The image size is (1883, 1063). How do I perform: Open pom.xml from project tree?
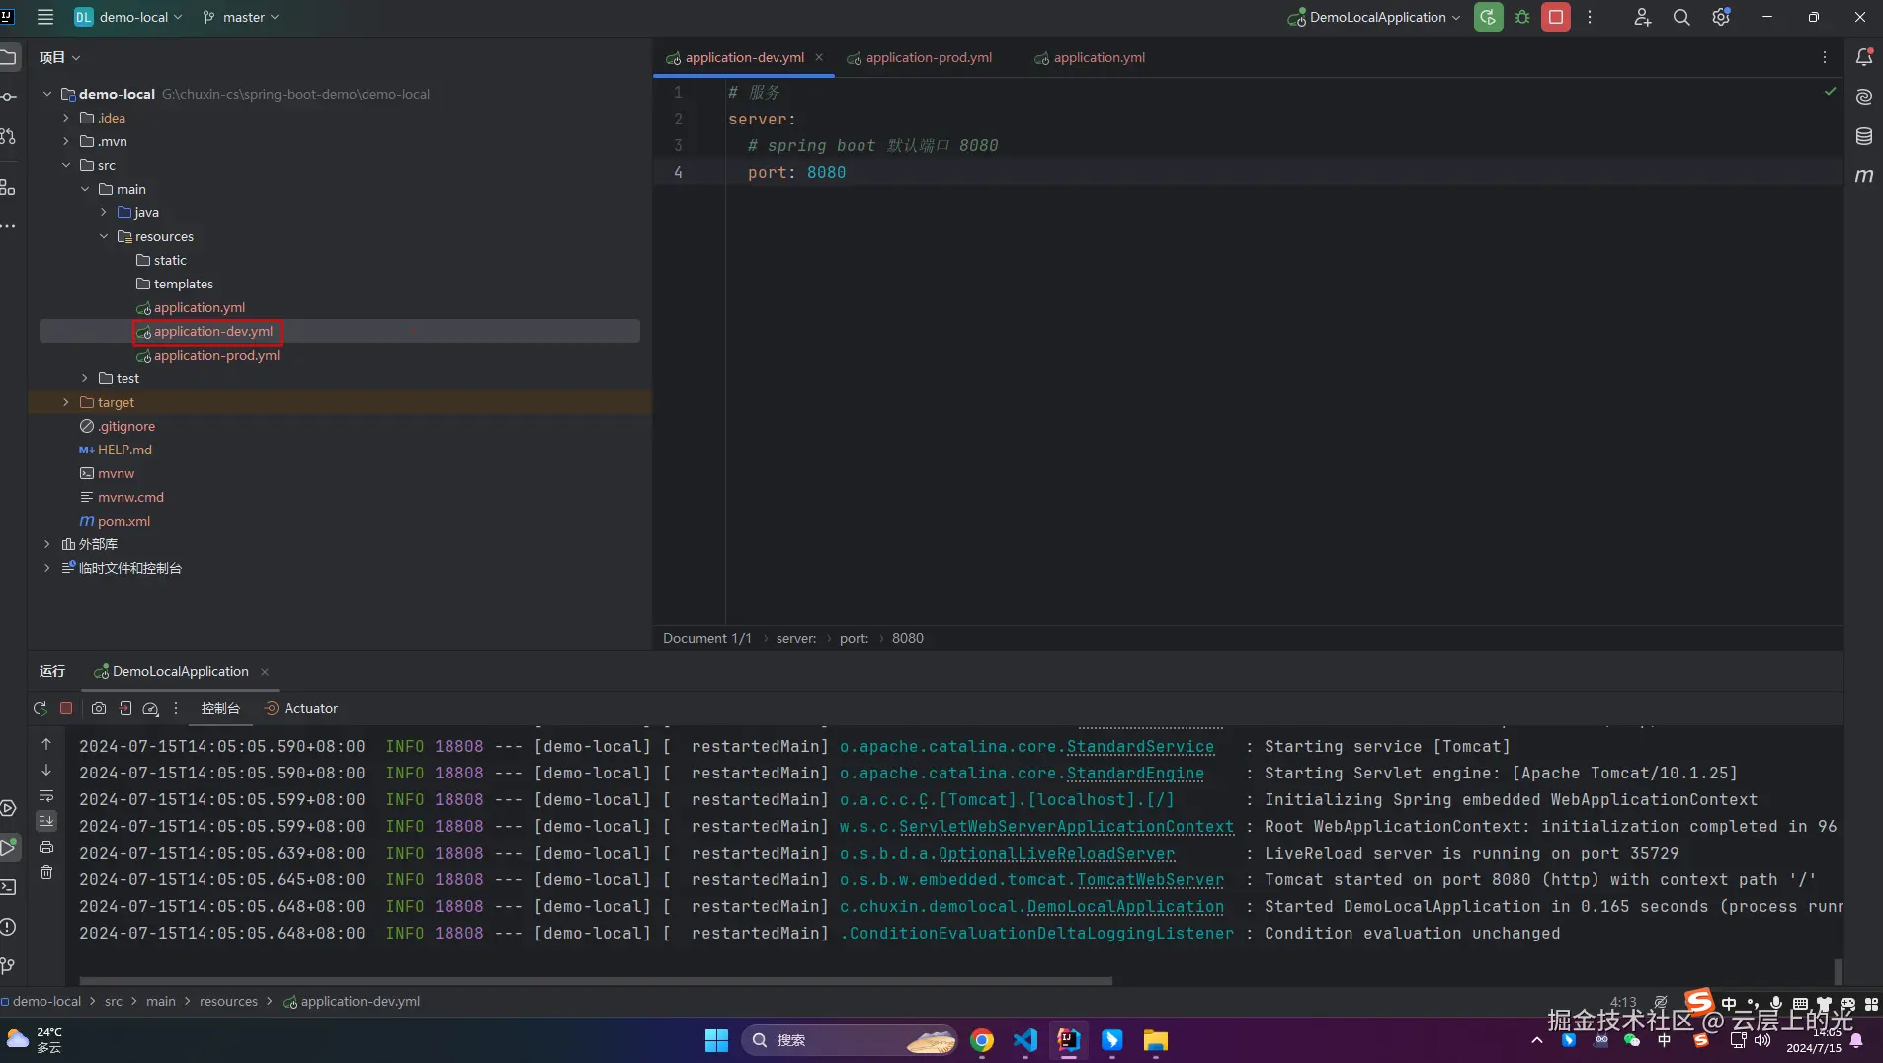coord(123,521)
